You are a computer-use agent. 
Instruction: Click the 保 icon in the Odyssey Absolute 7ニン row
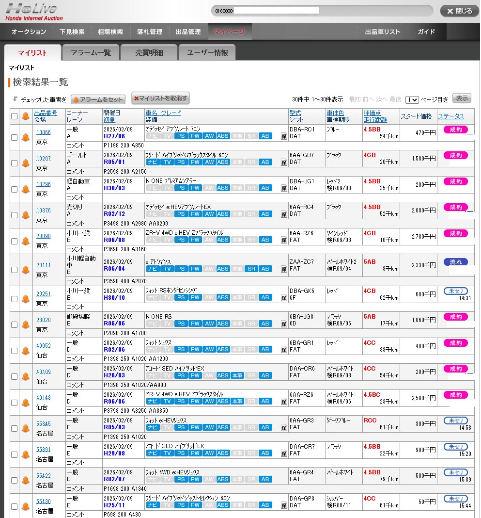284,136
